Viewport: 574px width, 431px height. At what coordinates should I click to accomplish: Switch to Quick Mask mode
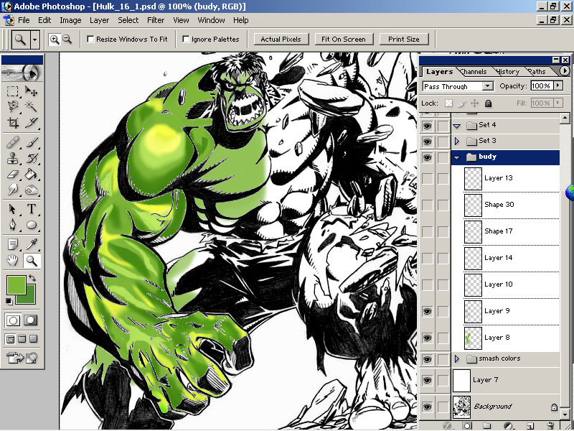[x=31, y=320]
